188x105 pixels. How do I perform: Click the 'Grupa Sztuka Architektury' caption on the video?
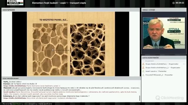pyautogui.click(x=155, y=47)
